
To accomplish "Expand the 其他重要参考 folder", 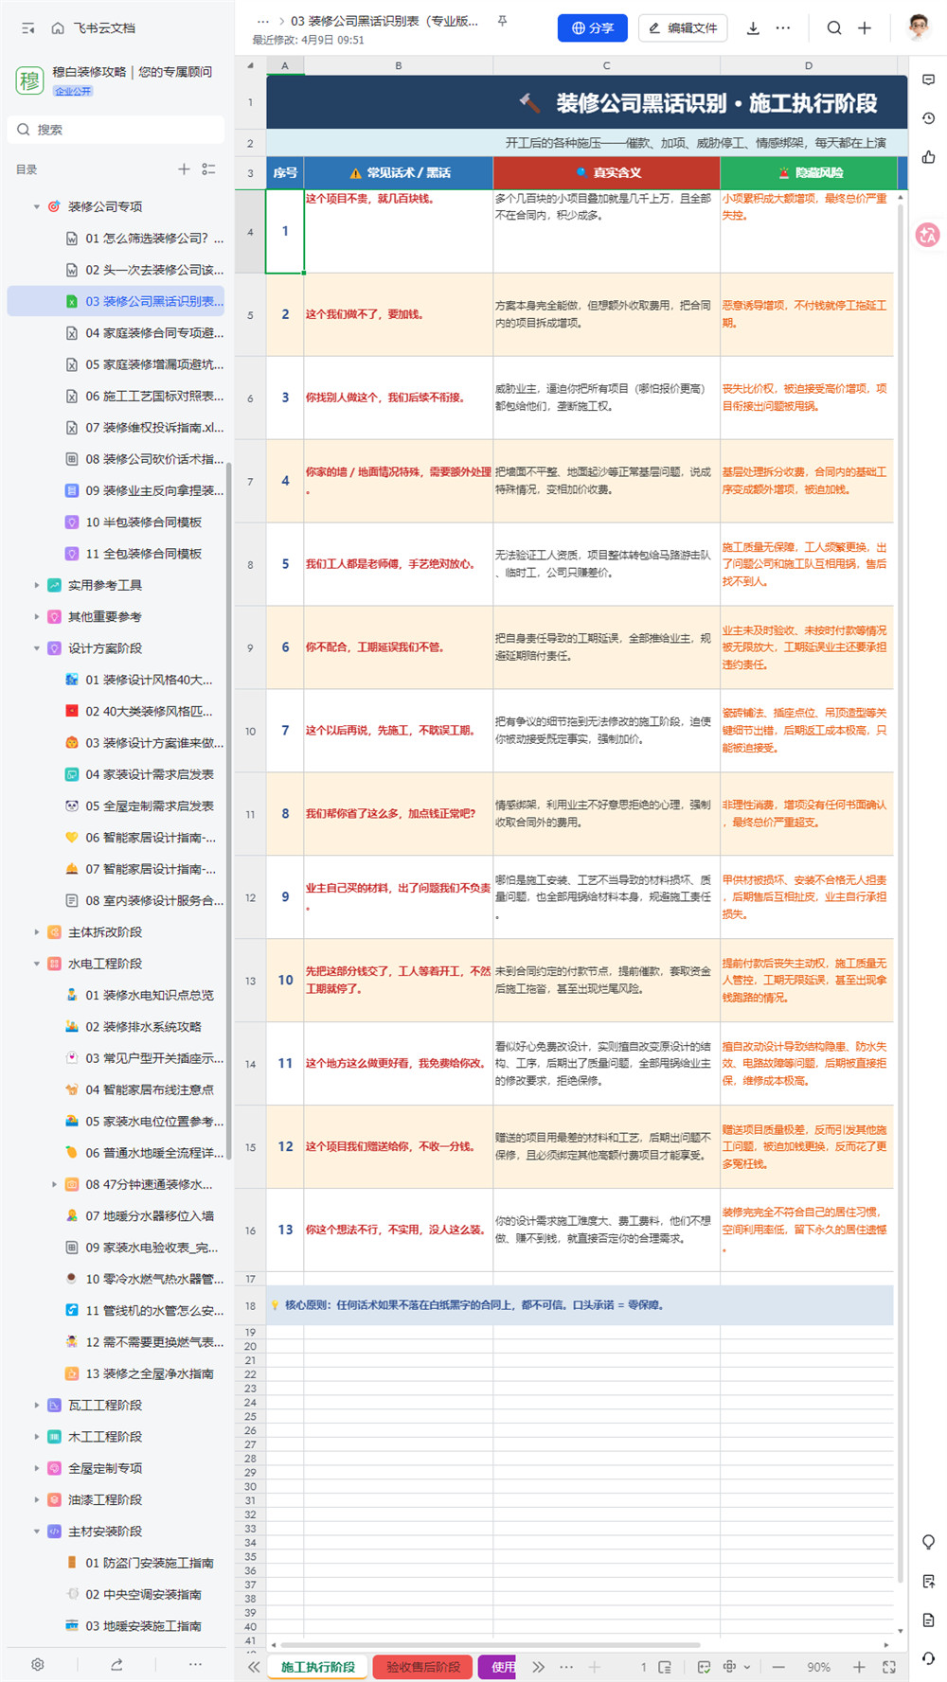I will point(37,616).
